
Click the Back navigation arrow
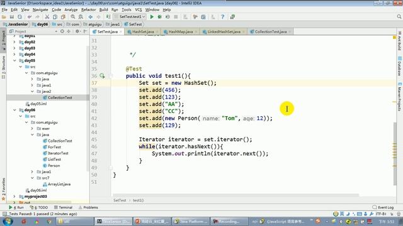pyautogui.click(x=91, y=17)
